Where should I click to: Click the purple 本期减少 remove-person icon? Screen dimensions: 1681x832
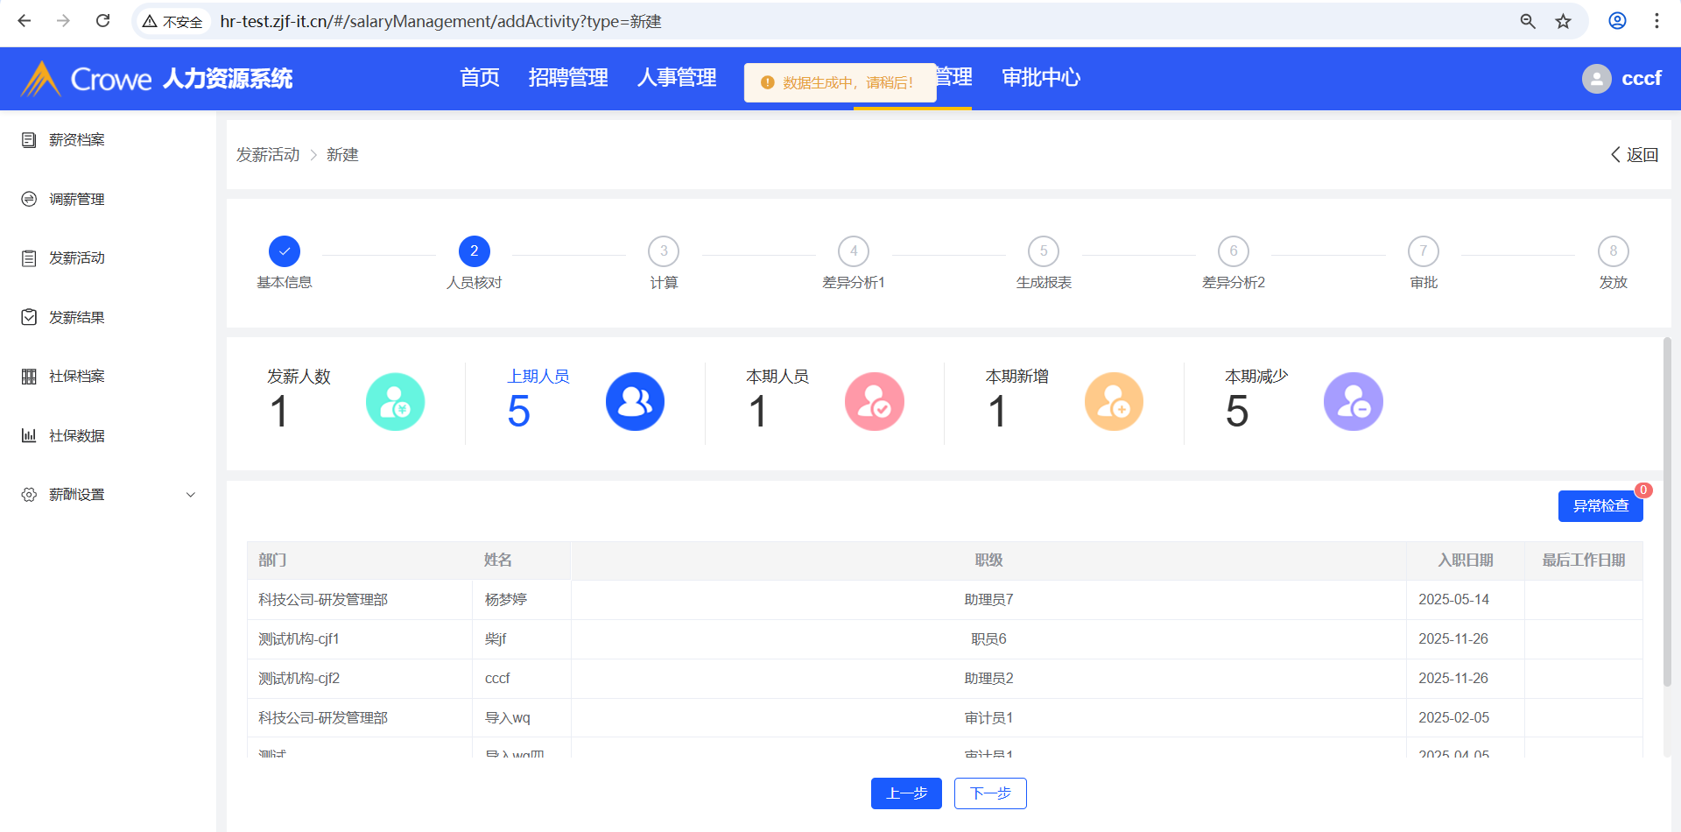[1353, 402]
